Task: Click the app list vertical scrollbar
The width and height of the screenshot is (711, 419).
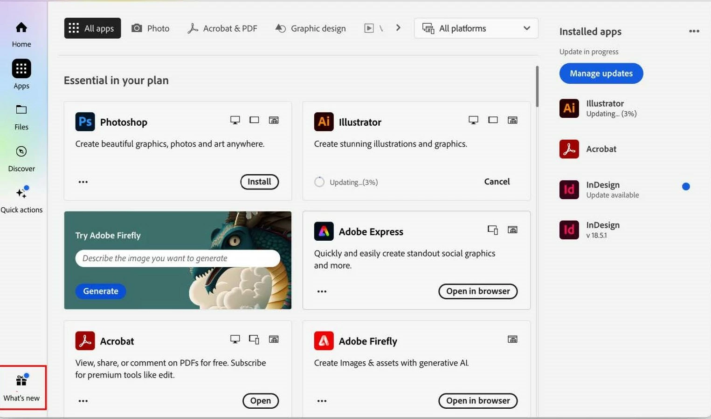Action: [537, 87]
